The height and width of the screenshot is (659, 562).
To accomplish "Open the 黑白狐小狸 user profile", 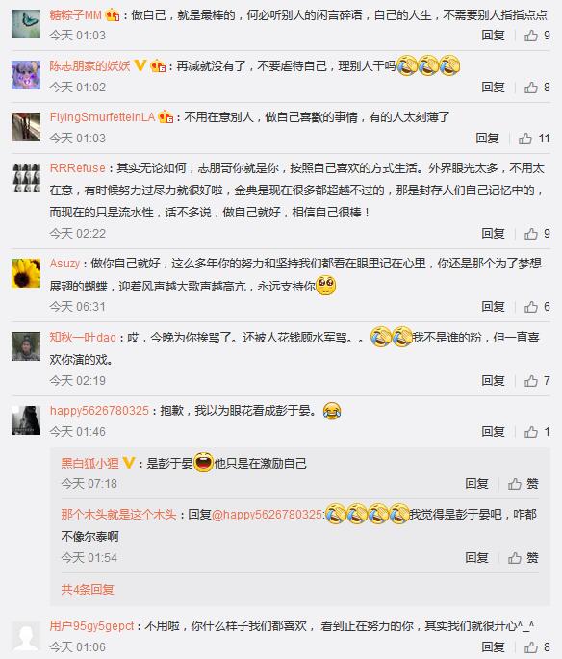I will [x=89, y=463].
